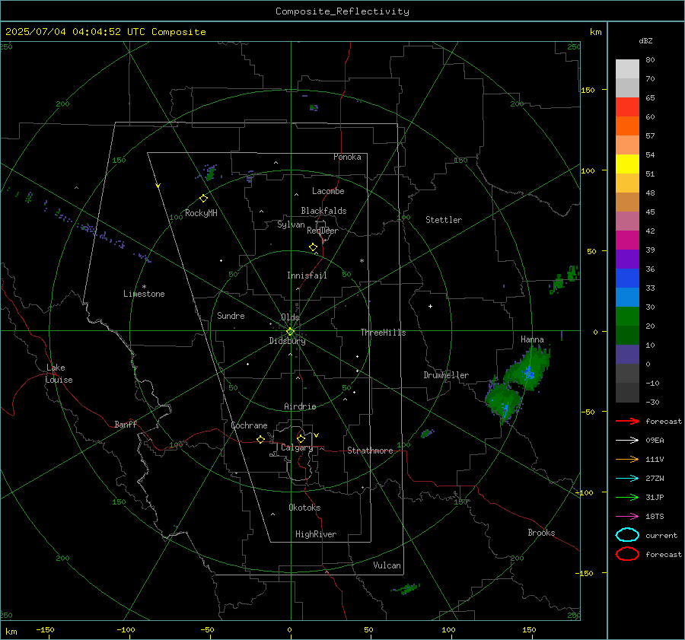Click the Lacombe city label
685x640 pixels.
[x=328, y=191]
